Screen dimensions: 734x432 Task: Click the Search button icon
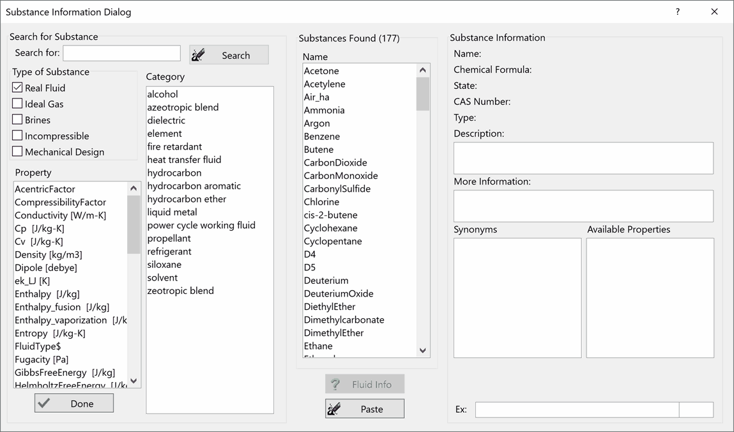[x=199, y=55]
